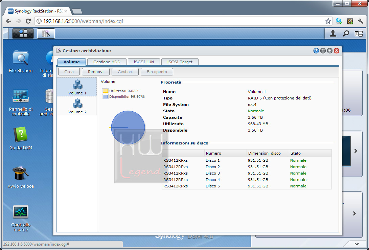
Task: Open Pannello di controllo desktop icon
Action: pyautogui.click(x=21, y=103)
